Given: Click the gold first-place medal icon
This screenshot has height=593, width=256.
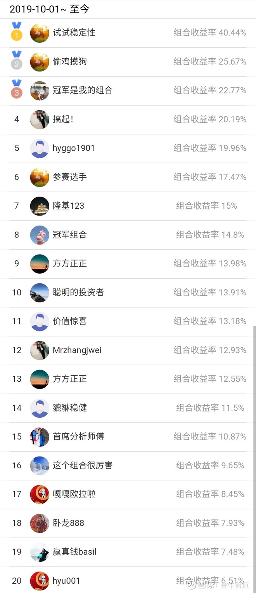Looking at the screenshot, I should [x=16, y=32].
